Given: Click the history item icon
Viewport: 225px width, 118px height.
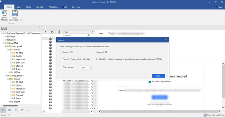Looking at the screenshot, I should coord(8,40).
